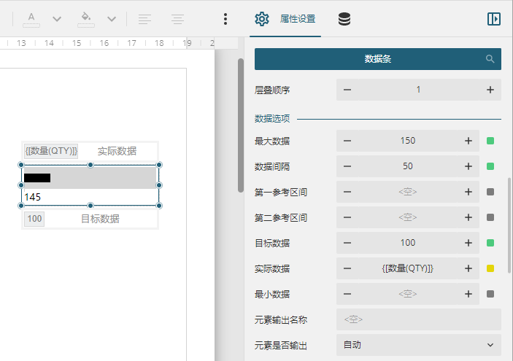Click the center align text icon
Screen dimensions: 513x361
coord(177,19)
